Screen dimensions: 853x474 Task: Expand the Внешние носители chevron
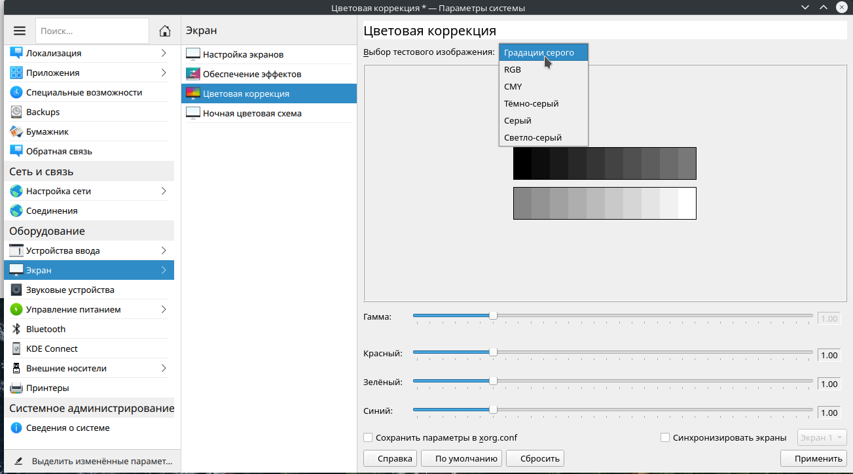coord(164,368)
